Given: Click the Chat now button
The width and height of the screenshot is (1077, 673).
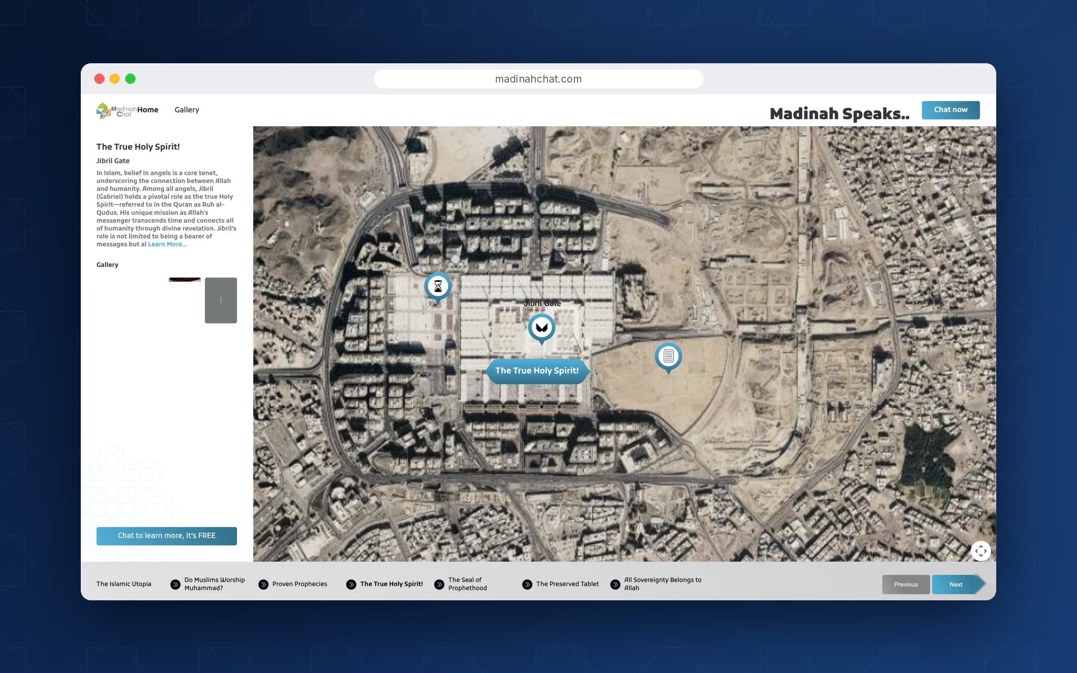Looking at the screenshot, I should click(950, 110).
